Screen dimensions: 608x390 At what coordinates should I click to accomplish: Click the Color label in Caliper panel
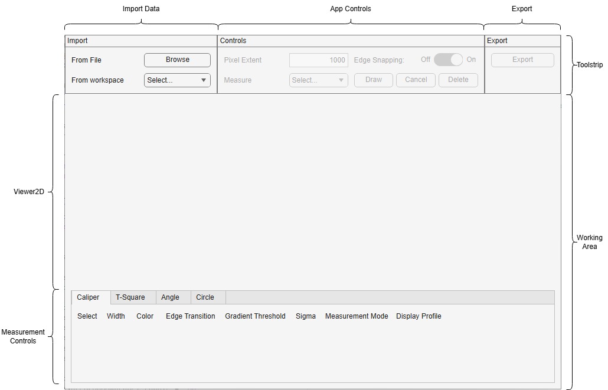(145, 316)
